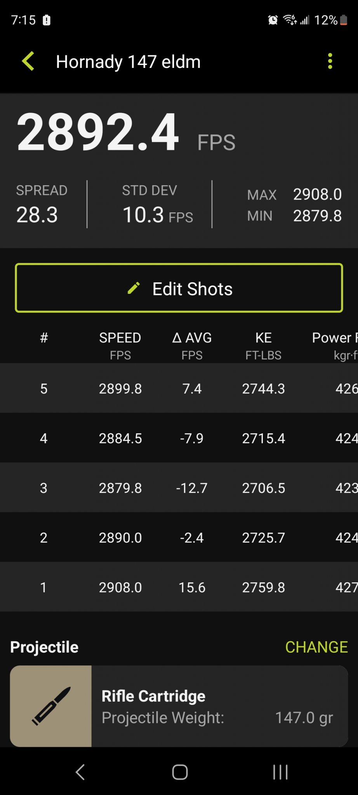This screenshot has width=358, height=795.
Task: Click the Edit Shots button
Action: (x=179, y=288)
